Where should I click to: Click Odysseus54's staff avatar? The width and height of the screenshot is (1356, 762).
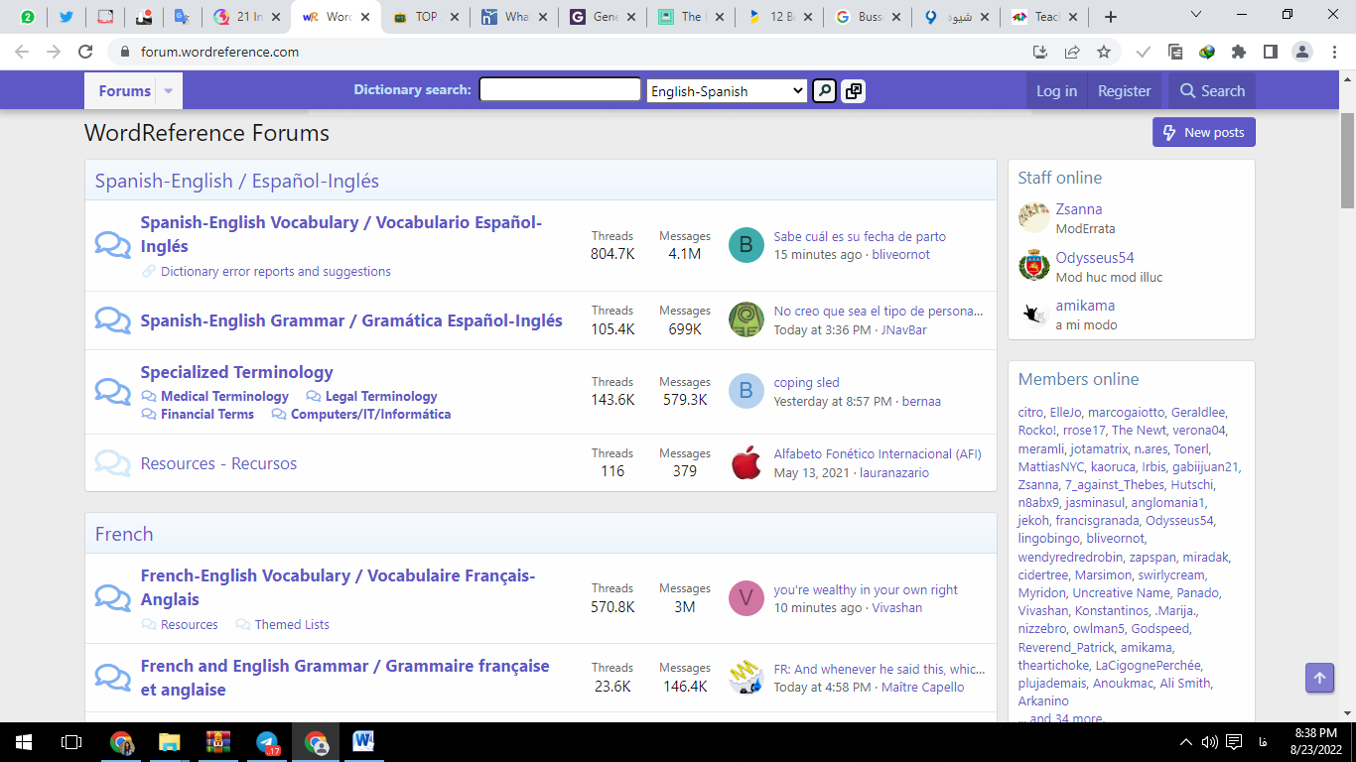point(1034,265)
